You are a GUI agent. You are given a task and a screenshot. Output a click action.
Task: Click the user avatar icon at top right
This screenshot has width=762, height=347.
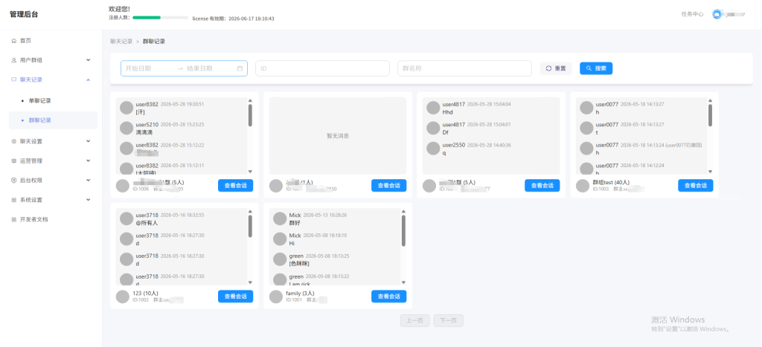(717, 15)
